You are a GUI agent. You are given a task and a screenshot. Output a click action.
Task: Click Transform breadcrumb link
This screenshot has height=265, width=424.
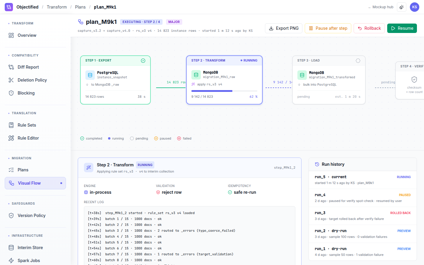pos(57,7)
